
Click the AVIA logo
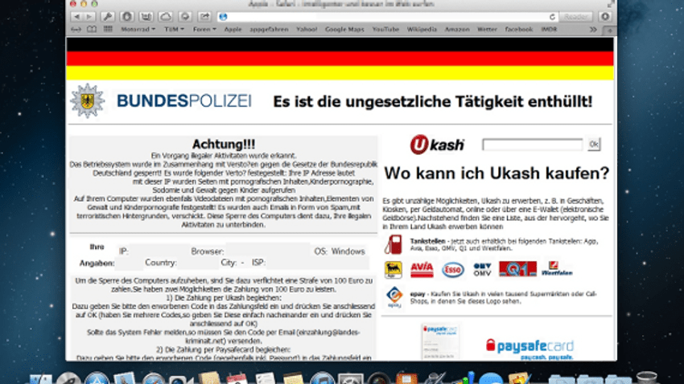pos(422,269)
